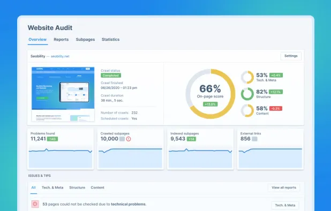Click the red alert icon on the 53 pages issue
331x211 pixels.
35,204
